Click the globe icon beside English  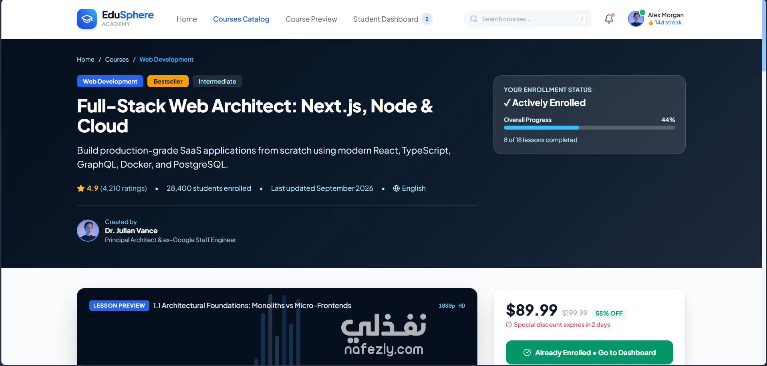coord(397,188)
